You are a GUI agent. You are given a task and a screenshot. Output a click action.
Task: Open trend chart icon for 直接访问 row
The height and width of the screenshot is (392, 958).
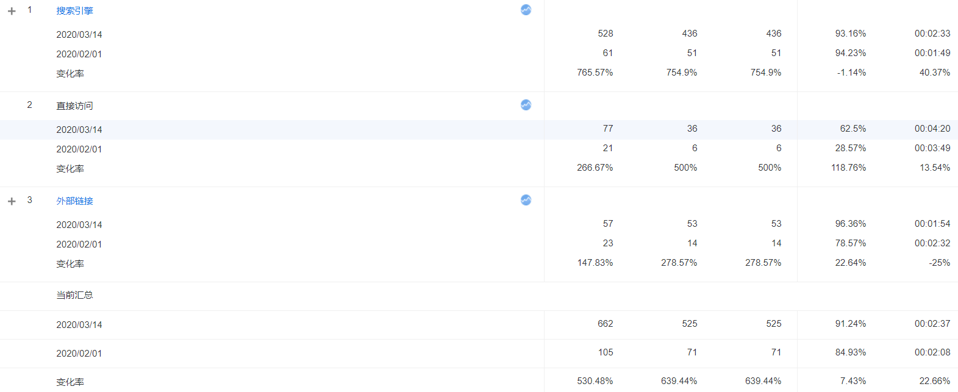pyautogui.click(x=526, y=105)
